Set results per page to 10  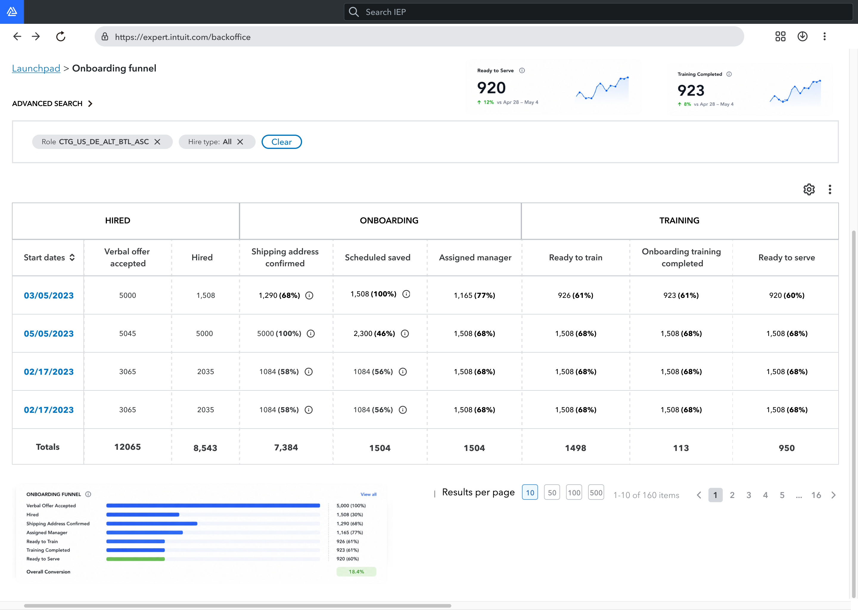(530, 492)
